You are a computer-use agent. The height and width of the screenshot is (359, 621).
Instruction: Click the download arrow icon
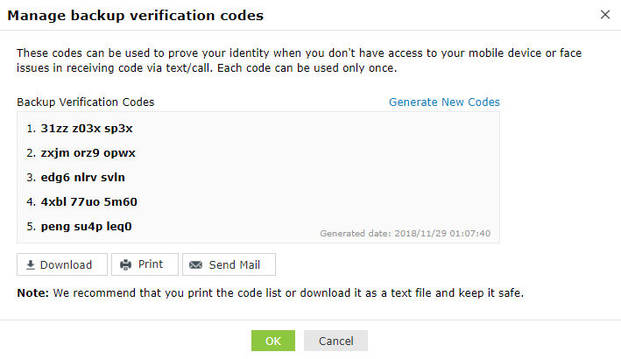point(30,264)
